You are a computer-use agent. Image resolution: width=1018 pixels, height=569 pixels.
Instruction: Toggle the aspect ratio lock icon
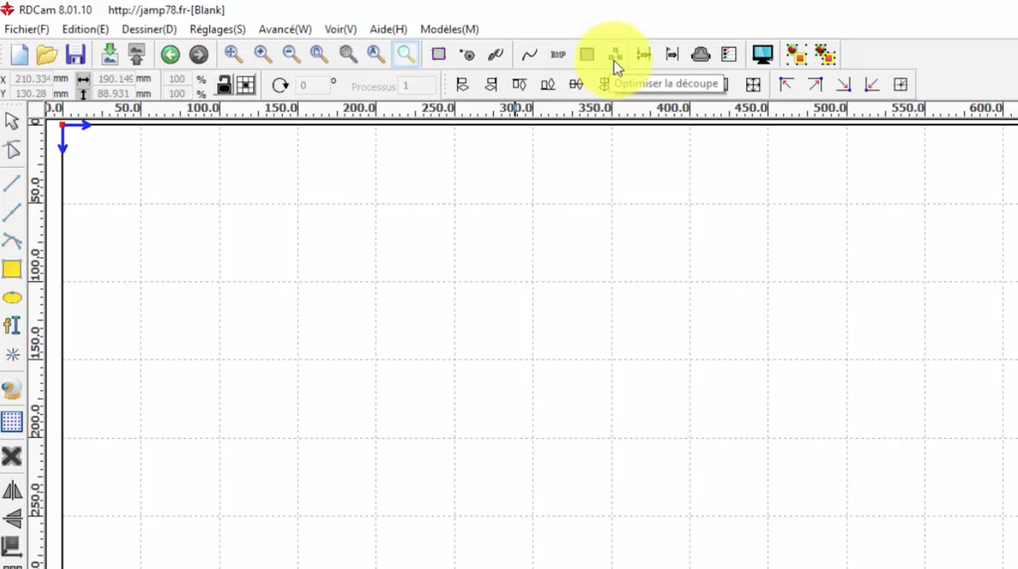point(224,85)
